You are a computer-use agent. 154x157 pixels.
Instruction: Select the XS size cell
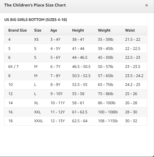(x=36, y=40)
